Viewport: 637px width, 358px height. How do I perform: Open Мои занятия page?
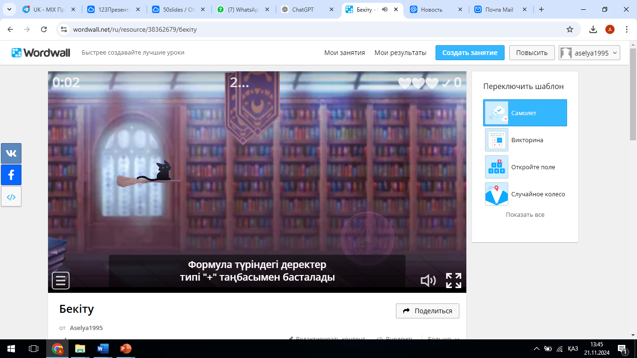click(345, 53)
